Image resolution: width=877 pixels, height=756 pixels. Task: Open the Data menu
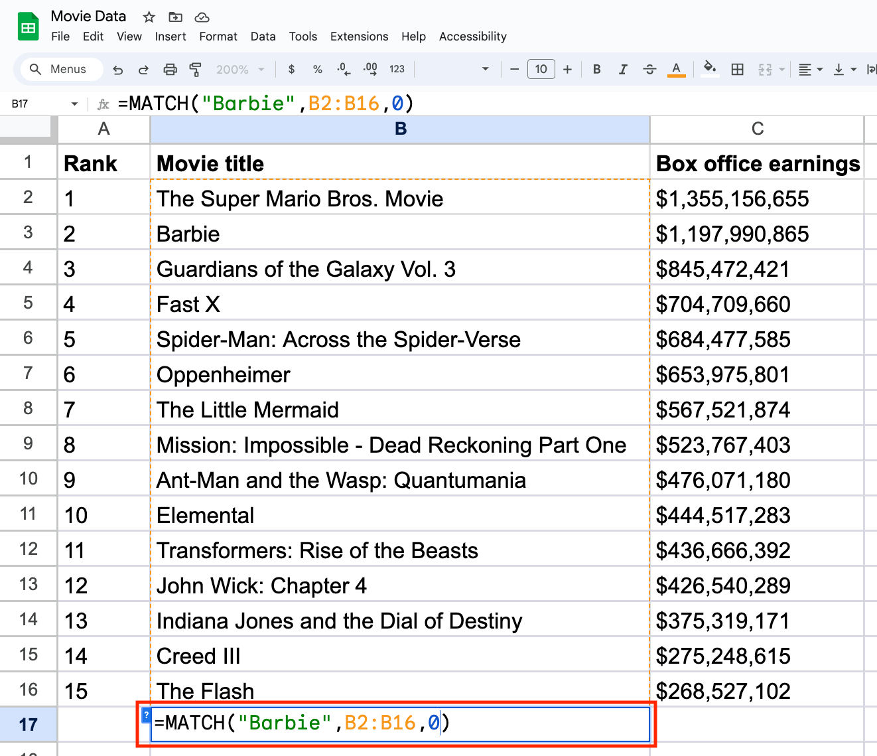tap(263, 37)
